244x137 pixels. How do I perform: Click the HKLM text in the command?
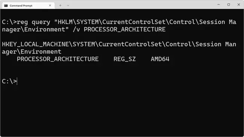65,22
